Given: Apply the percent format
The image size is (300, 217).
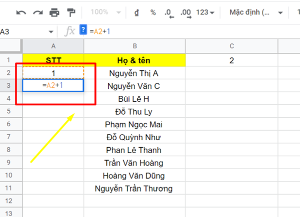Looking at the screenshot, I should [153, 12].
